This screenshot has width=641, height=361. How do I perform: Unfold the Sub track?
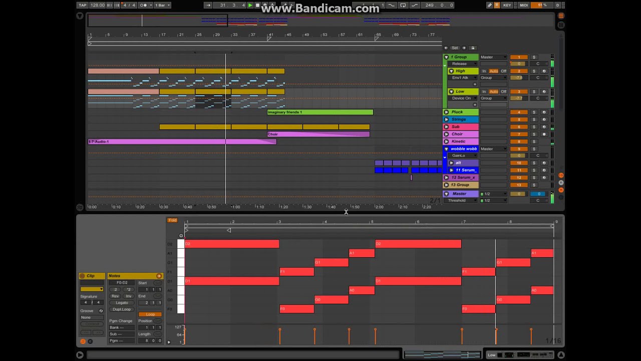pos(446,127)
